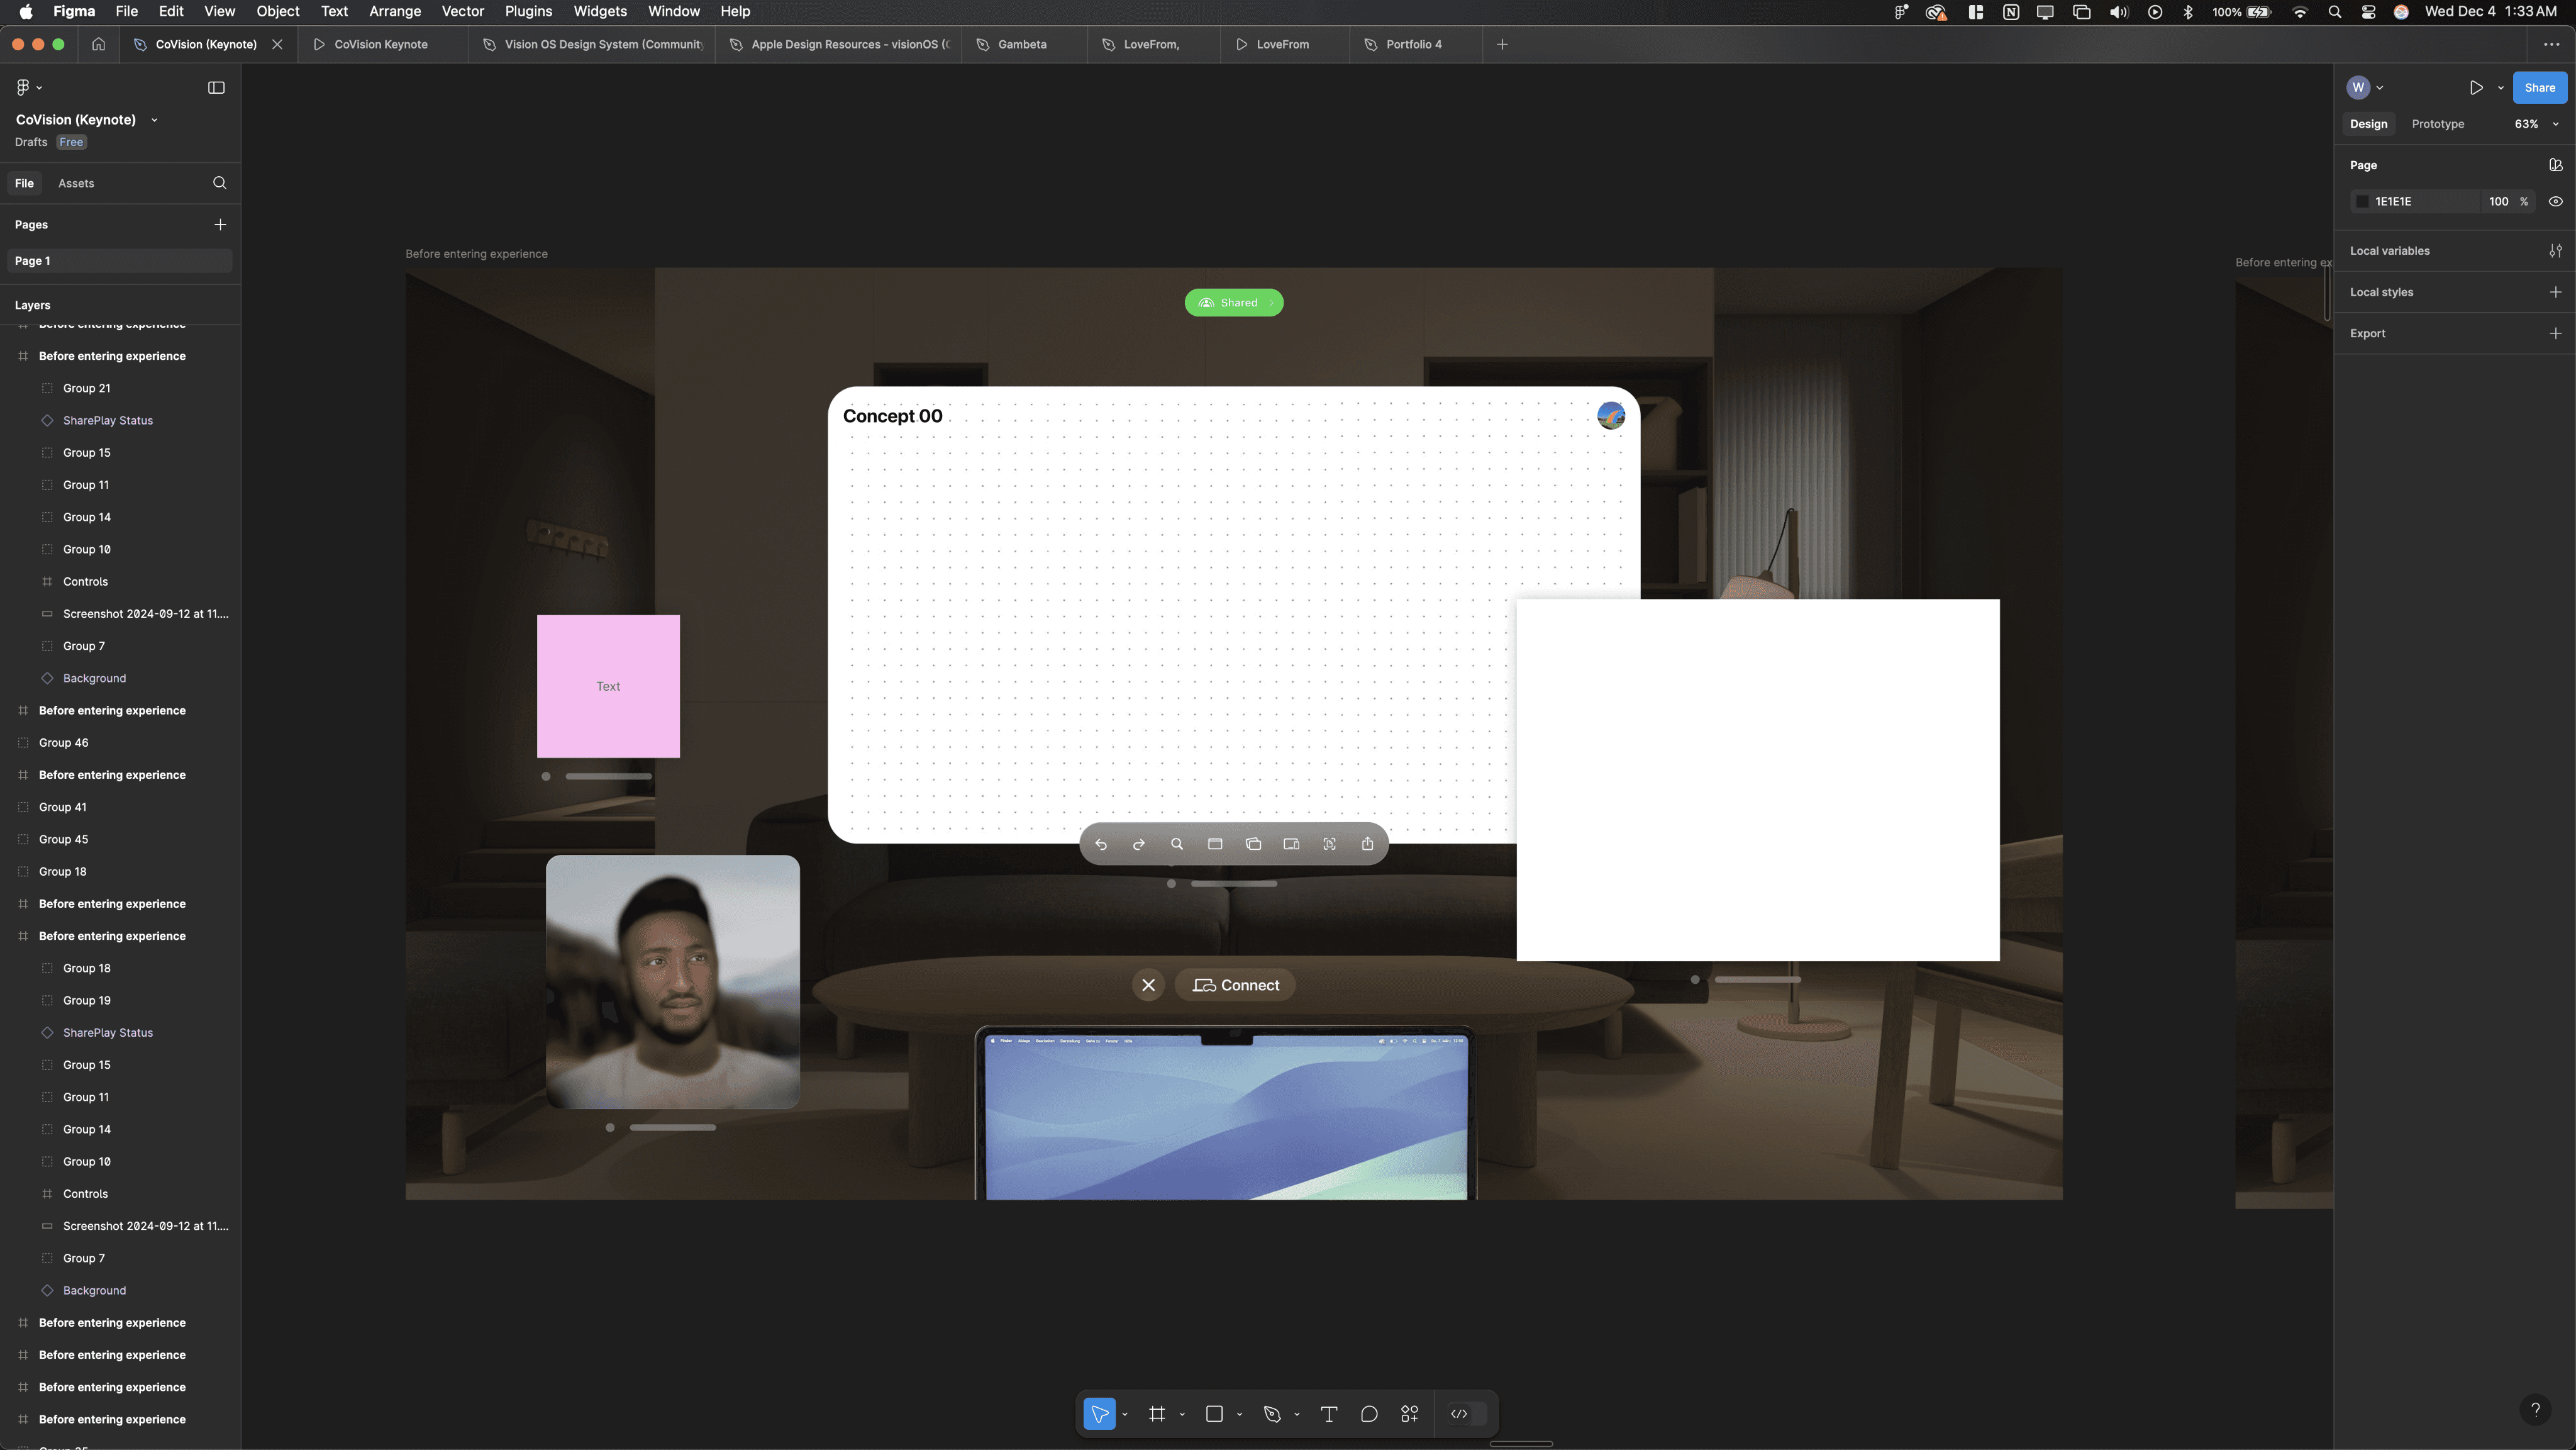Switch to the Assets tab
Viewport: 2576px width, 1450px height.
tap(76, 183)
